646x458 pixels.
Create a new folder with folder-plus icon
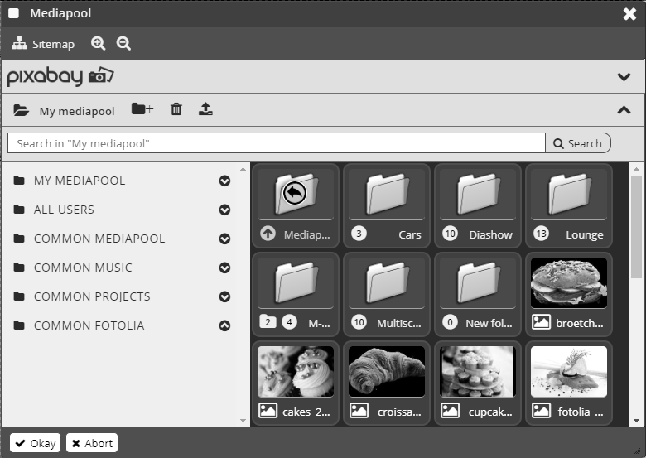[x=142, y=109]
